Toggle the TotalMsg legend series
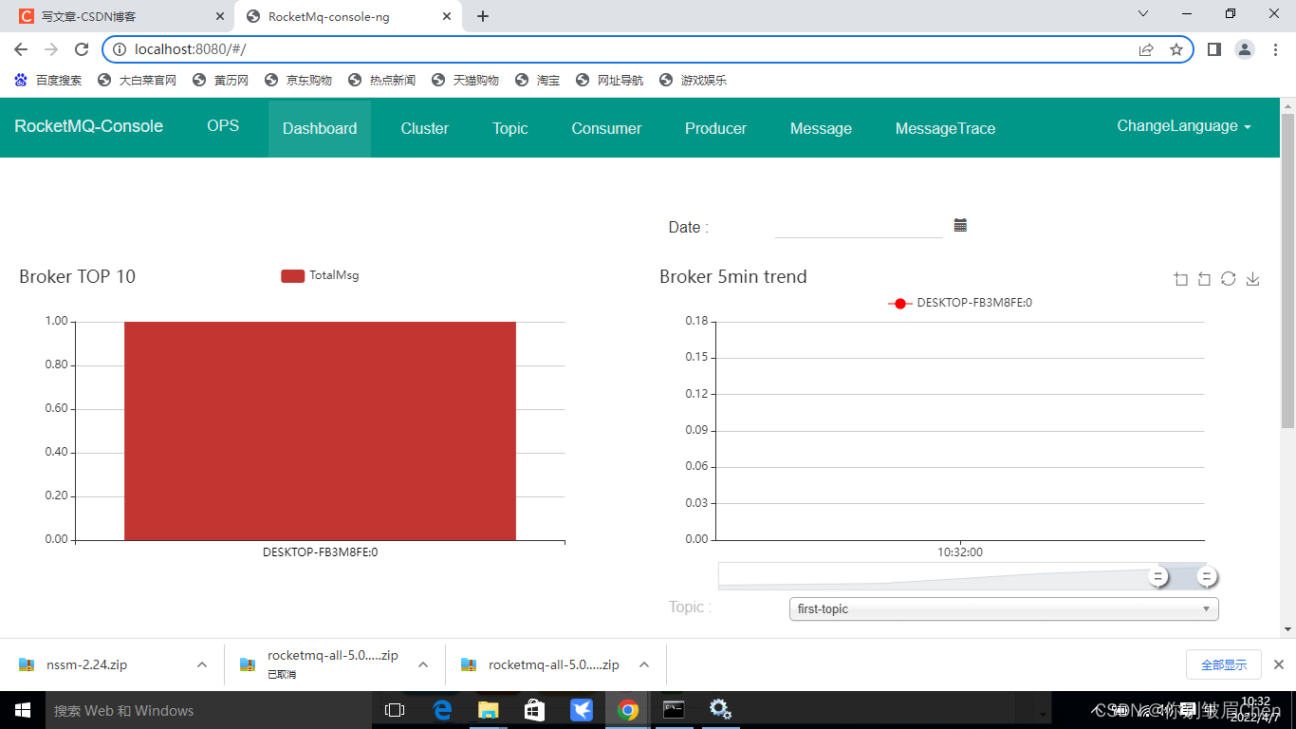The height and width of the screenshot is (729, 1296). click(x=320, y=275)
